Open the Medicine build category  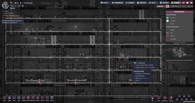pyautogui.click(x=37, y=98)
